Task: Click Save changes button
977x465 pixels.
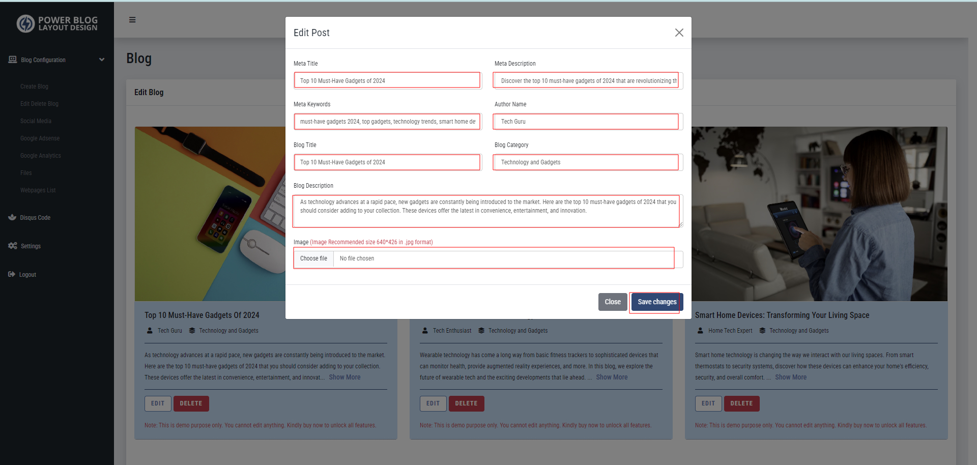Action: point(656,302)
